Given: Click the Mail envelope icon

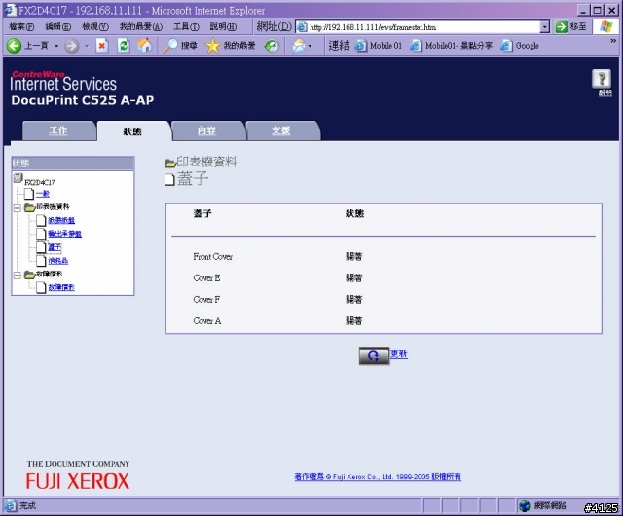Looking at the screenshot, I should click(299, 46).
